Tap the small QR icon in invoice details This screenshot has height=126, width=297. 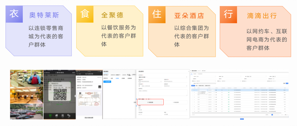click(100, 87)
